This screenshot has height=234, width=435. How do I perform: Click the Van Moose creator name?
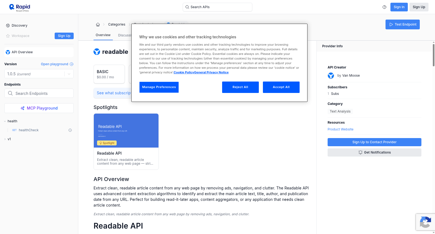351,76
